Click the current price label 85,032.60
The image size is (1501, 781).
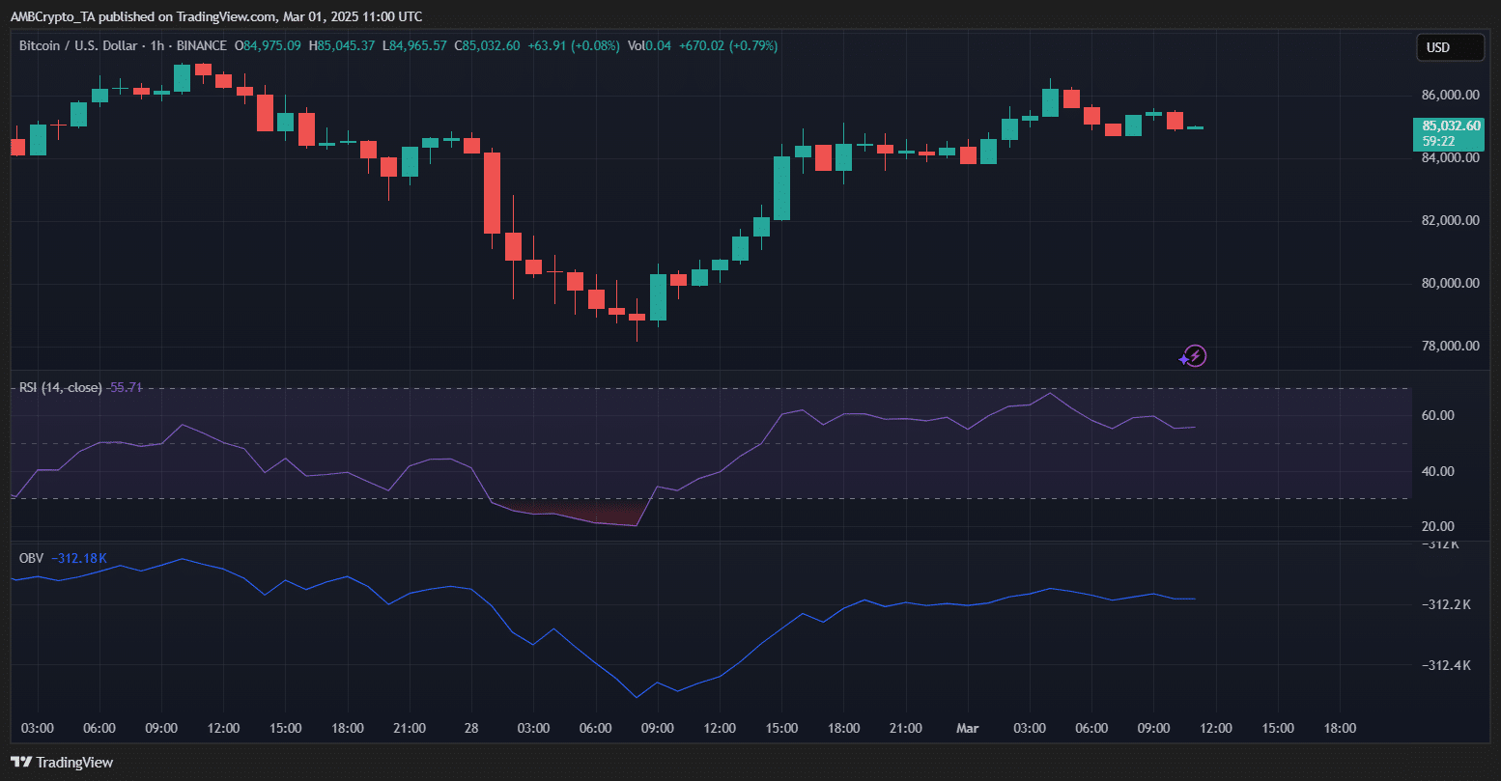[1451, 126]
